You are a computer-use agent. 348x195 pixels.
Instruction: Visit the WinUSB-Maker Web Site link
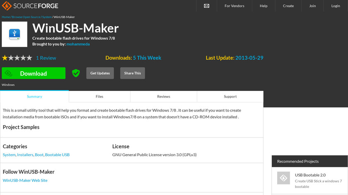[x=25, y=181]
